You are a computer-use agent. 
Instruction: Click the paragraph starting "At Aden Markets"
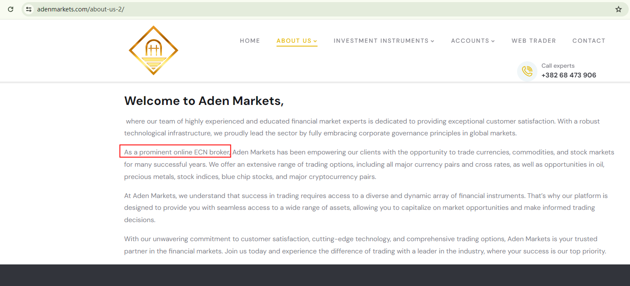coord(366,208)
